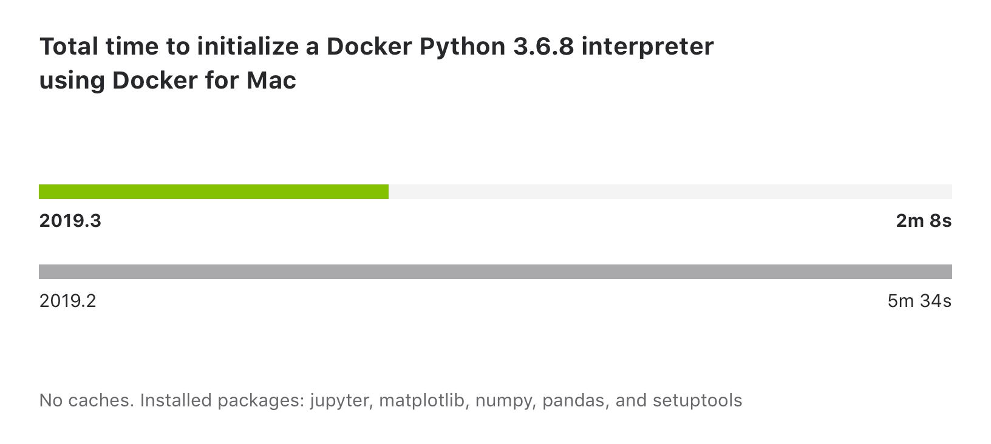Click the "setuptools" package name

click(698, 400)
